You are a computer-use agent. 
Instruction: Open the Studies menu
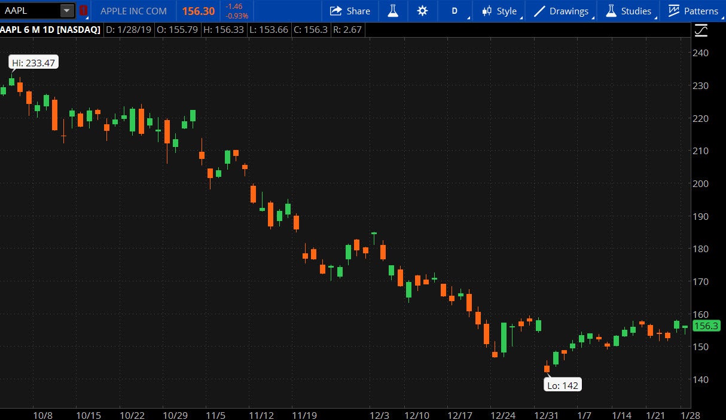tap(629, 11)
